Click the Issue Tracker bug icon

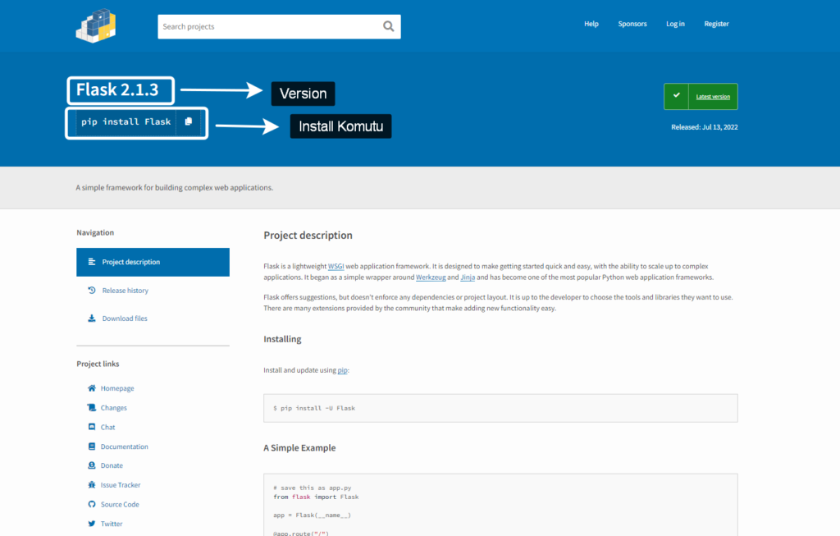click(x=92, y=485)
